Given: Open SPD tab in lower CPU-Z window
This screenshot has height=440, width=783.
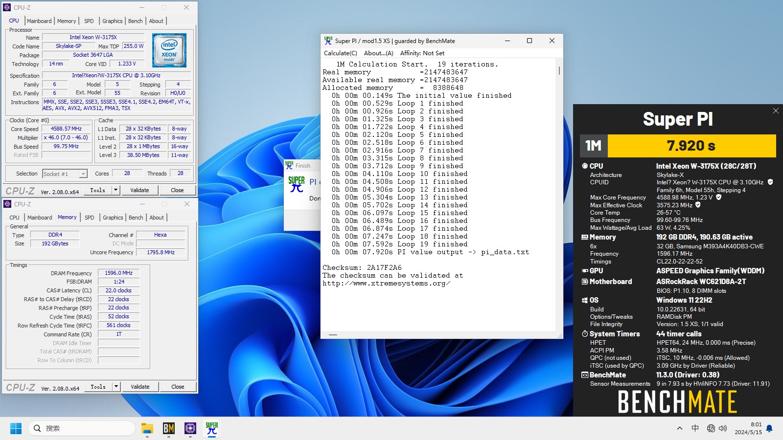Looking at the screenshot, I should pos(89,218).
